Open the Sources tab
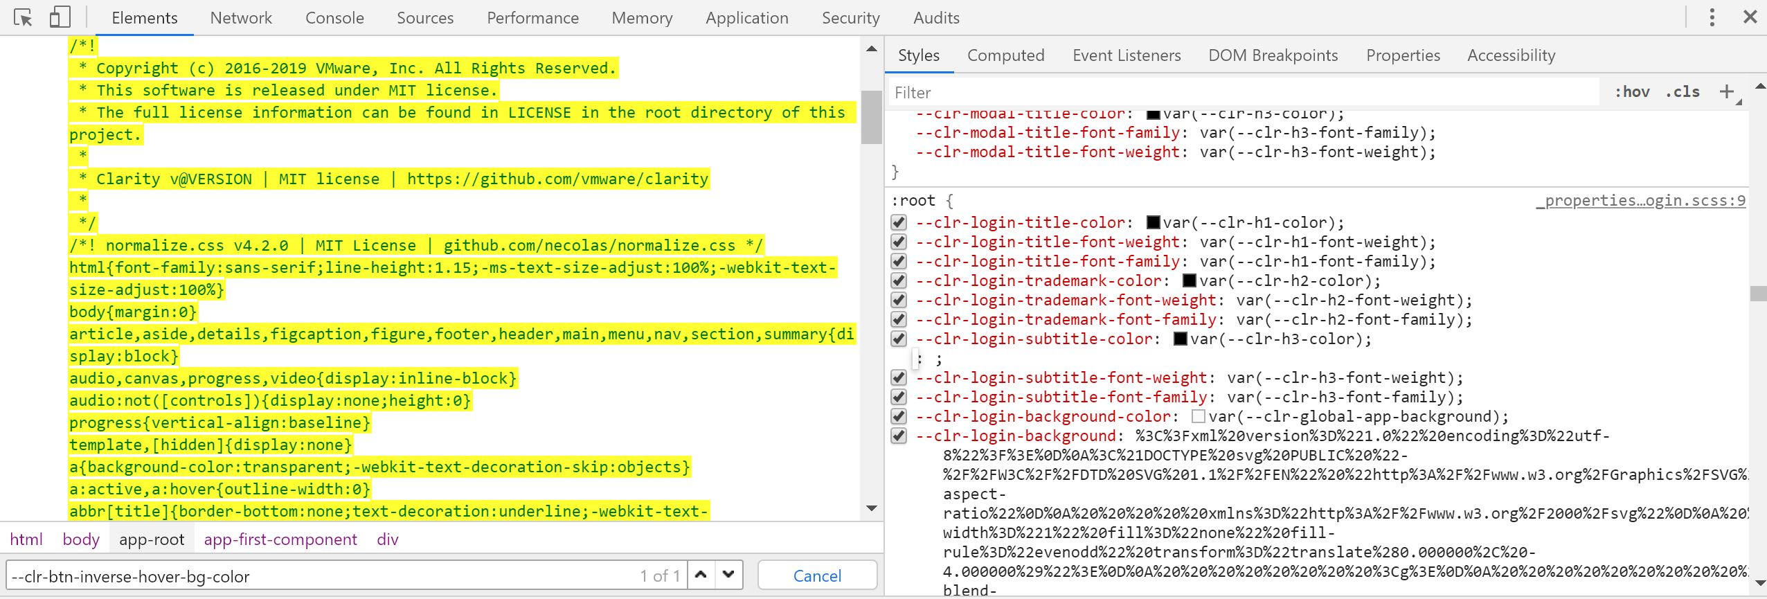This screenshot has height=599, width=1767. [425, 18]
